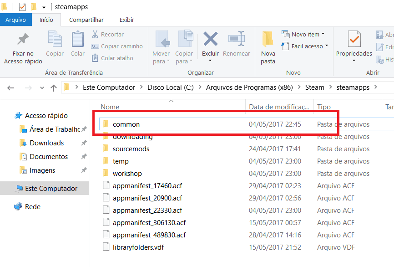Expand chevron after Steam breadcrumb
Viewport: 394px width, 267px height.
point(331,87)
